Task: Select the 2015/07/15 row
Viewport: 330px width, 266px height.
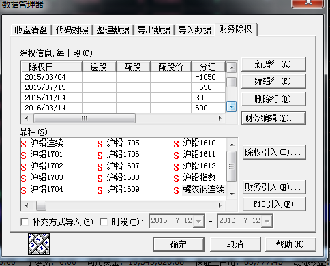Action: coord(123,87)
